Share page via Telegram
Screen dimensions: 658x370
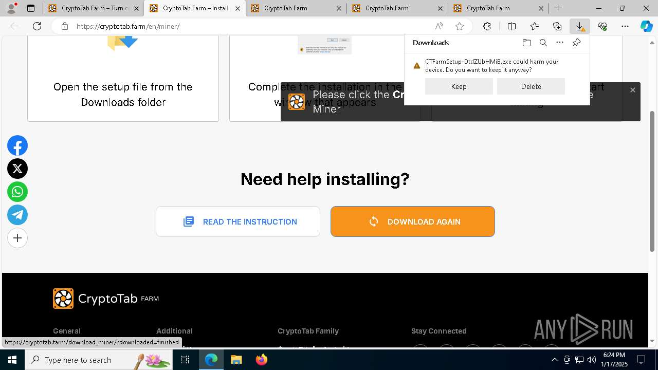tap(17, 215)
